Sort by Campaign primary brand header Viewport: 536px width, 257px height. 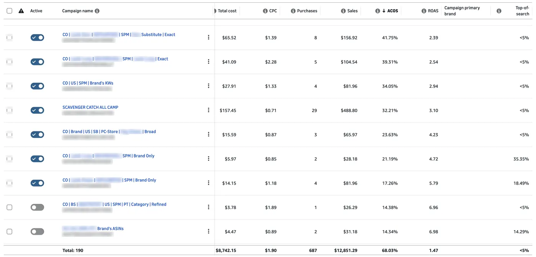[462, 11]
